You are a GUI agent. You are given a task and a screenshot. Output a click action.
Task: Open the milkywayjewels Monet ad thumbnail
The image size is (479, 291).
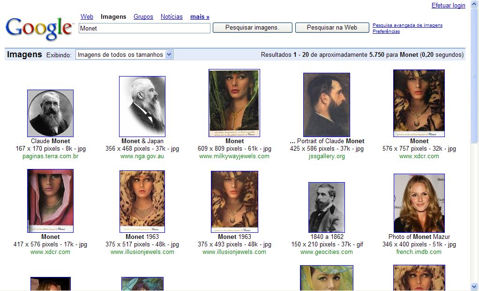pyautogui.click(x=234, y=103)
